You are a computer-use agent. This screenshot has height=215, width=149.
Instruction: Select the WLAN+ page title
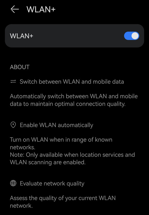[x=41, y=9]
